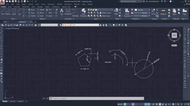Click the object color wheel swatch
Viewport: 190px width, 106px height.
132,10
